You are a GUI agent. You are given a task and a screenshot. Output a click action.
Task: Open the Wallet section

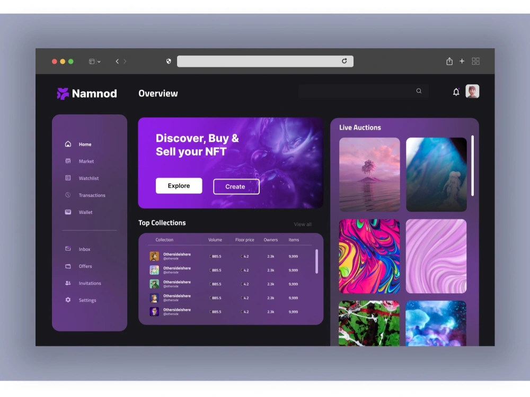click(x=85, y=212)
